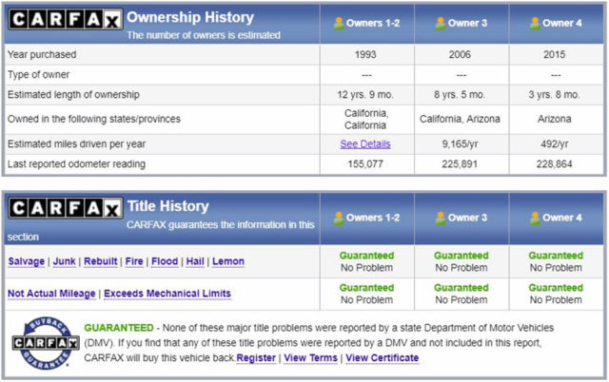Viewport: 609px width, 382px height.
Task: Select the California, Arizona cell
Action: click(460, 119)
